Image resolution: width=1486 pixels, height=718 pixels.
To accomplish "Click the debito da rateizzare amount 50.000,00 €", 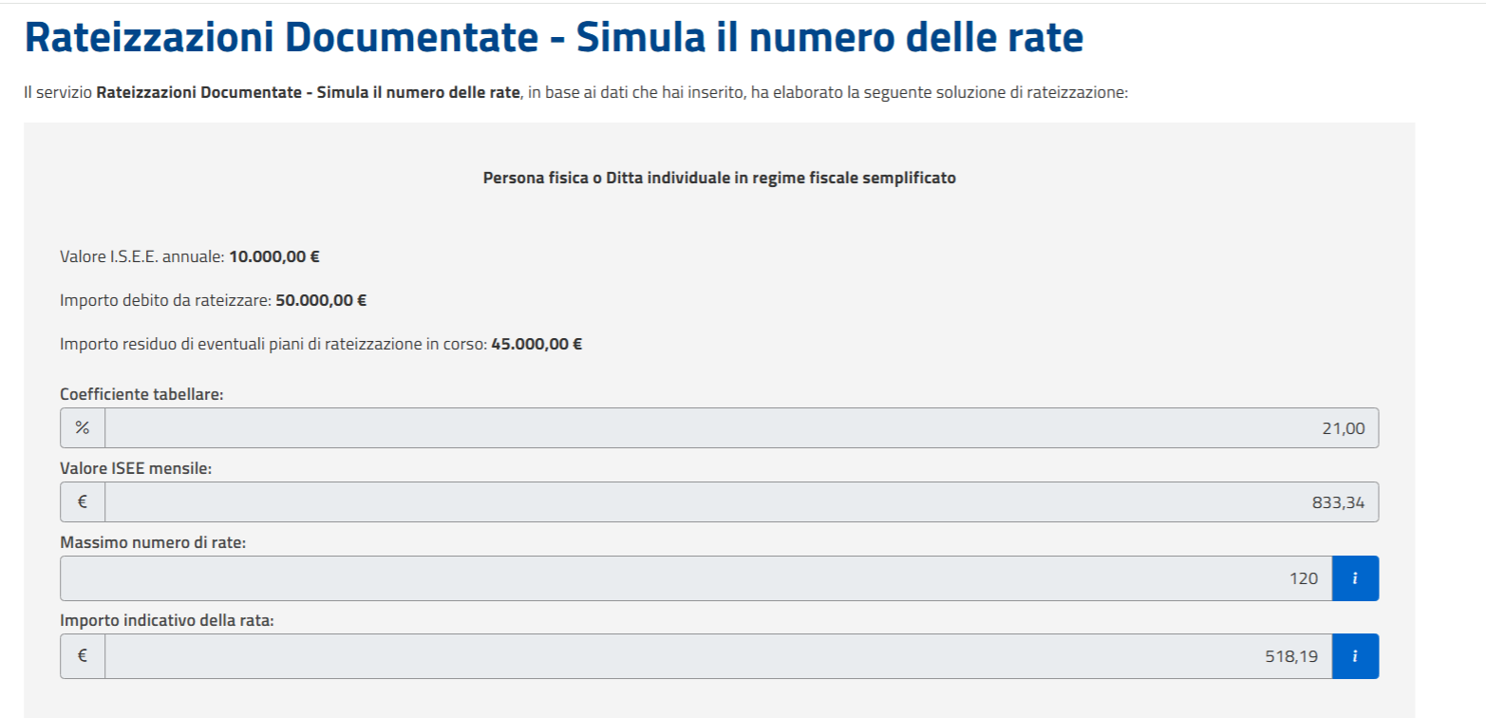I will click(321, 300).
